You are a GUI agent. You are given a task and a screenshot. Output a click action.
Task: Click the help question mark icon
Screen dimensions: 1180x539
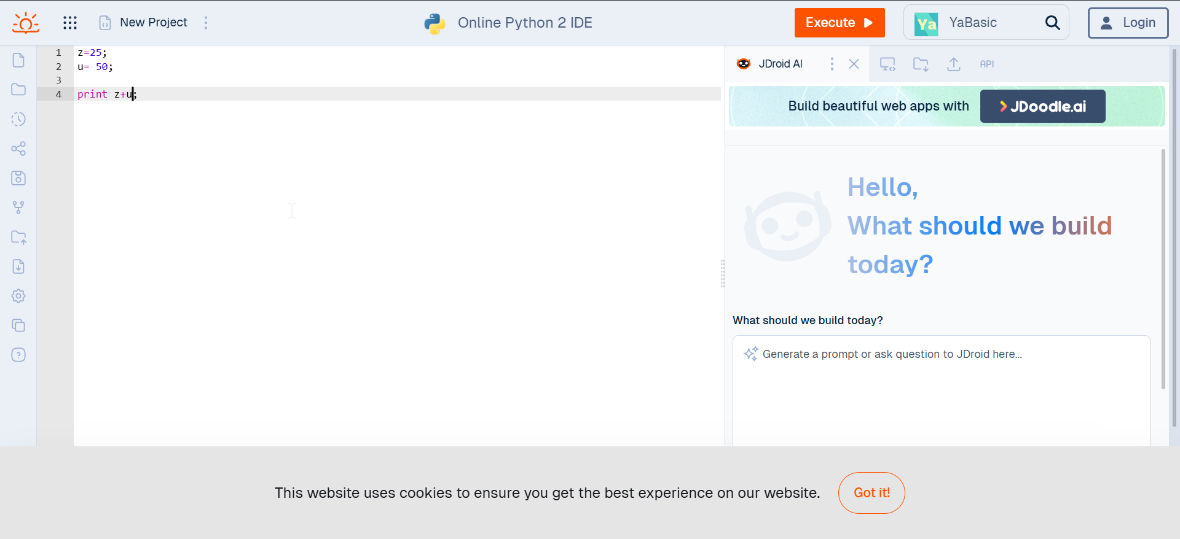click(18, 355)
